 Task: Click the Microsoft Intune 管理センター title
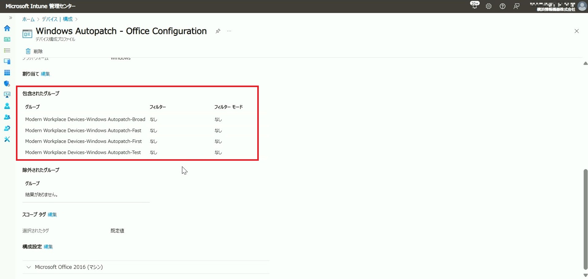coord(40,6)
